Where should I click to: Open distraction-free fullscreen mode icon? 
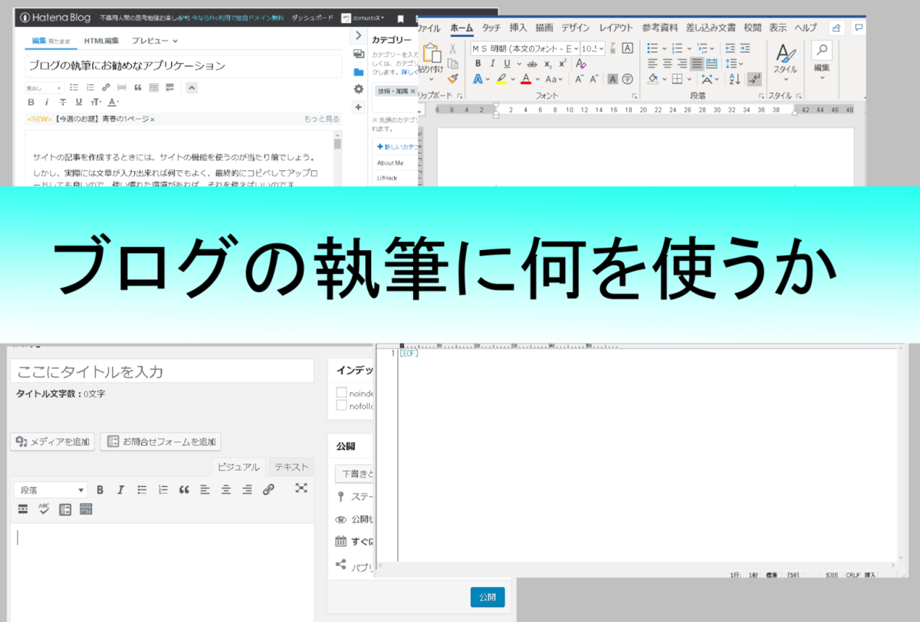301,488
